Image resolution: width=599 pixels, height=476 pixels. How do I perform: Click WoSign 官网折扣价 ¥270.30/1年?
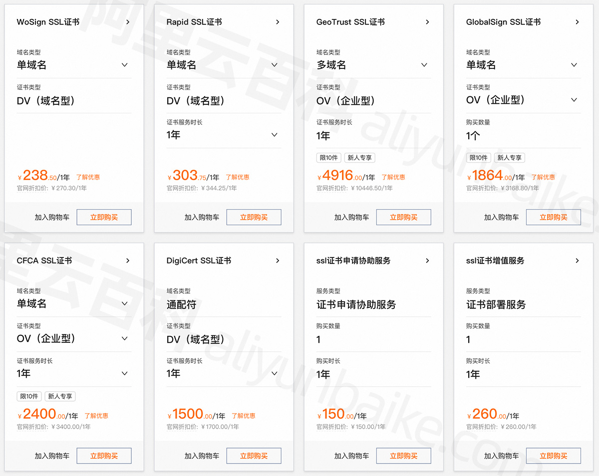pyautogui.click(x=52, y=188)
